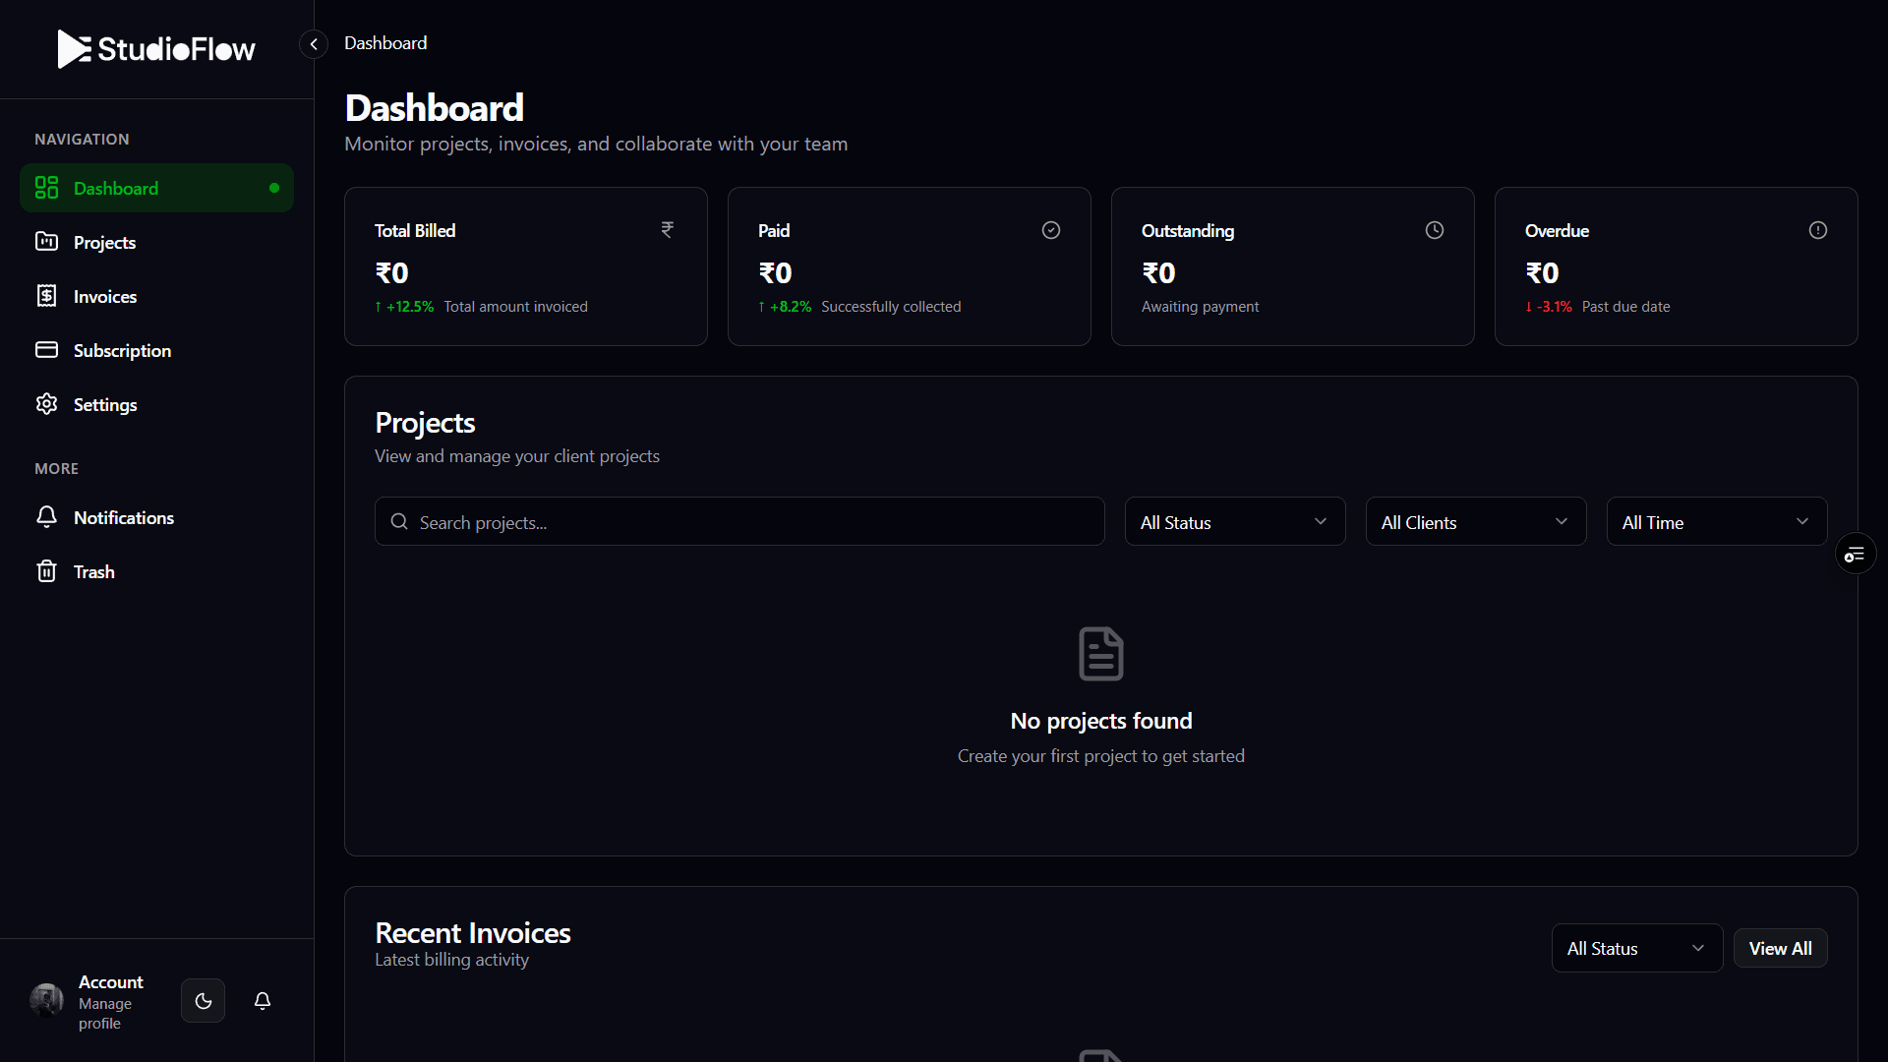Click the clock icon on Outstanding card
Viewport: 1888px width, 1062px height.
click(x=1434, y=229)
